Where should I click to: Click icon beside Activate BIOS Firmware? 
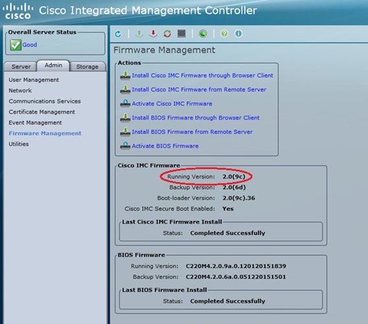tap(125, 146)
